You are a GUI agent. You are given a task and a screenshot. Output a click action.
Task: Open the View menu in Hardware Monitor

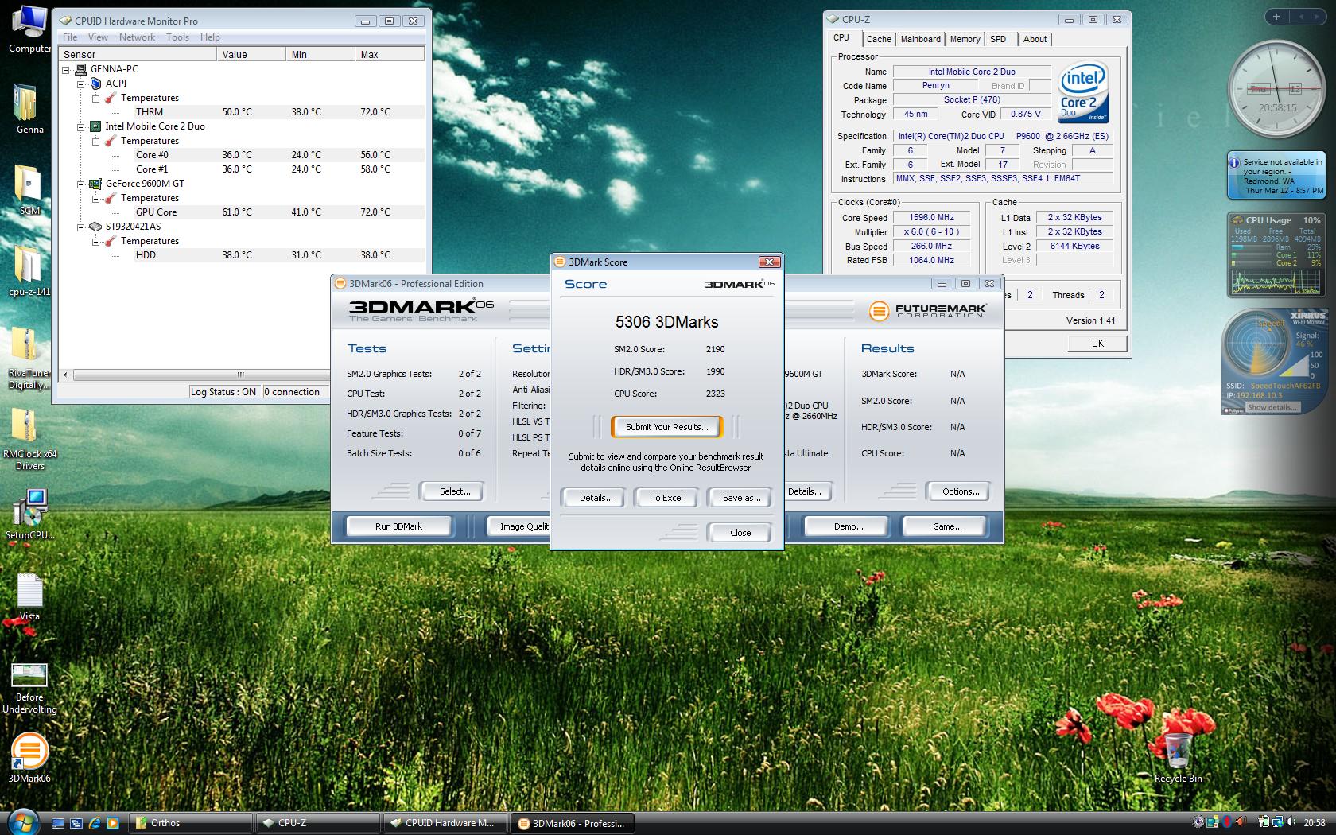98,37
